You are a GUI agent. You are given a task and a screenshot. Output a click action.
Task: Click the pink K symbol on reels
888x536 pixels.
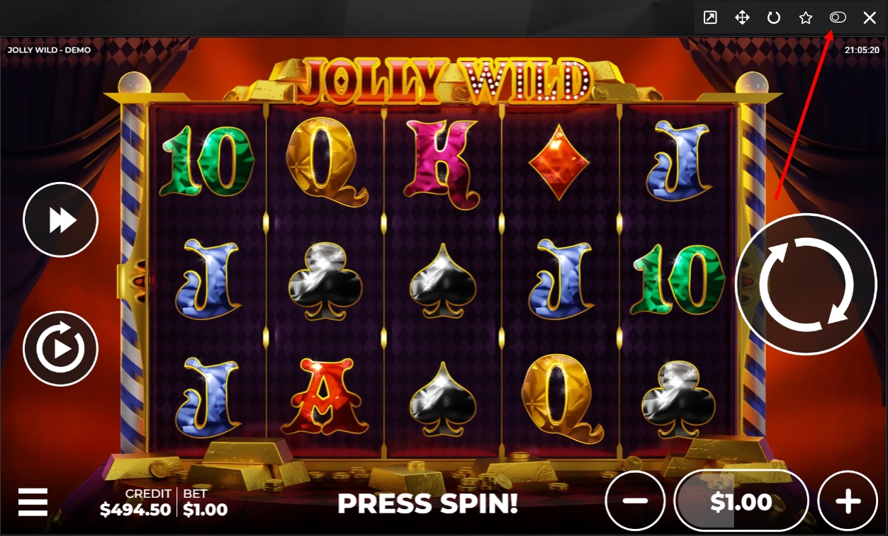(x=441, y=159)
